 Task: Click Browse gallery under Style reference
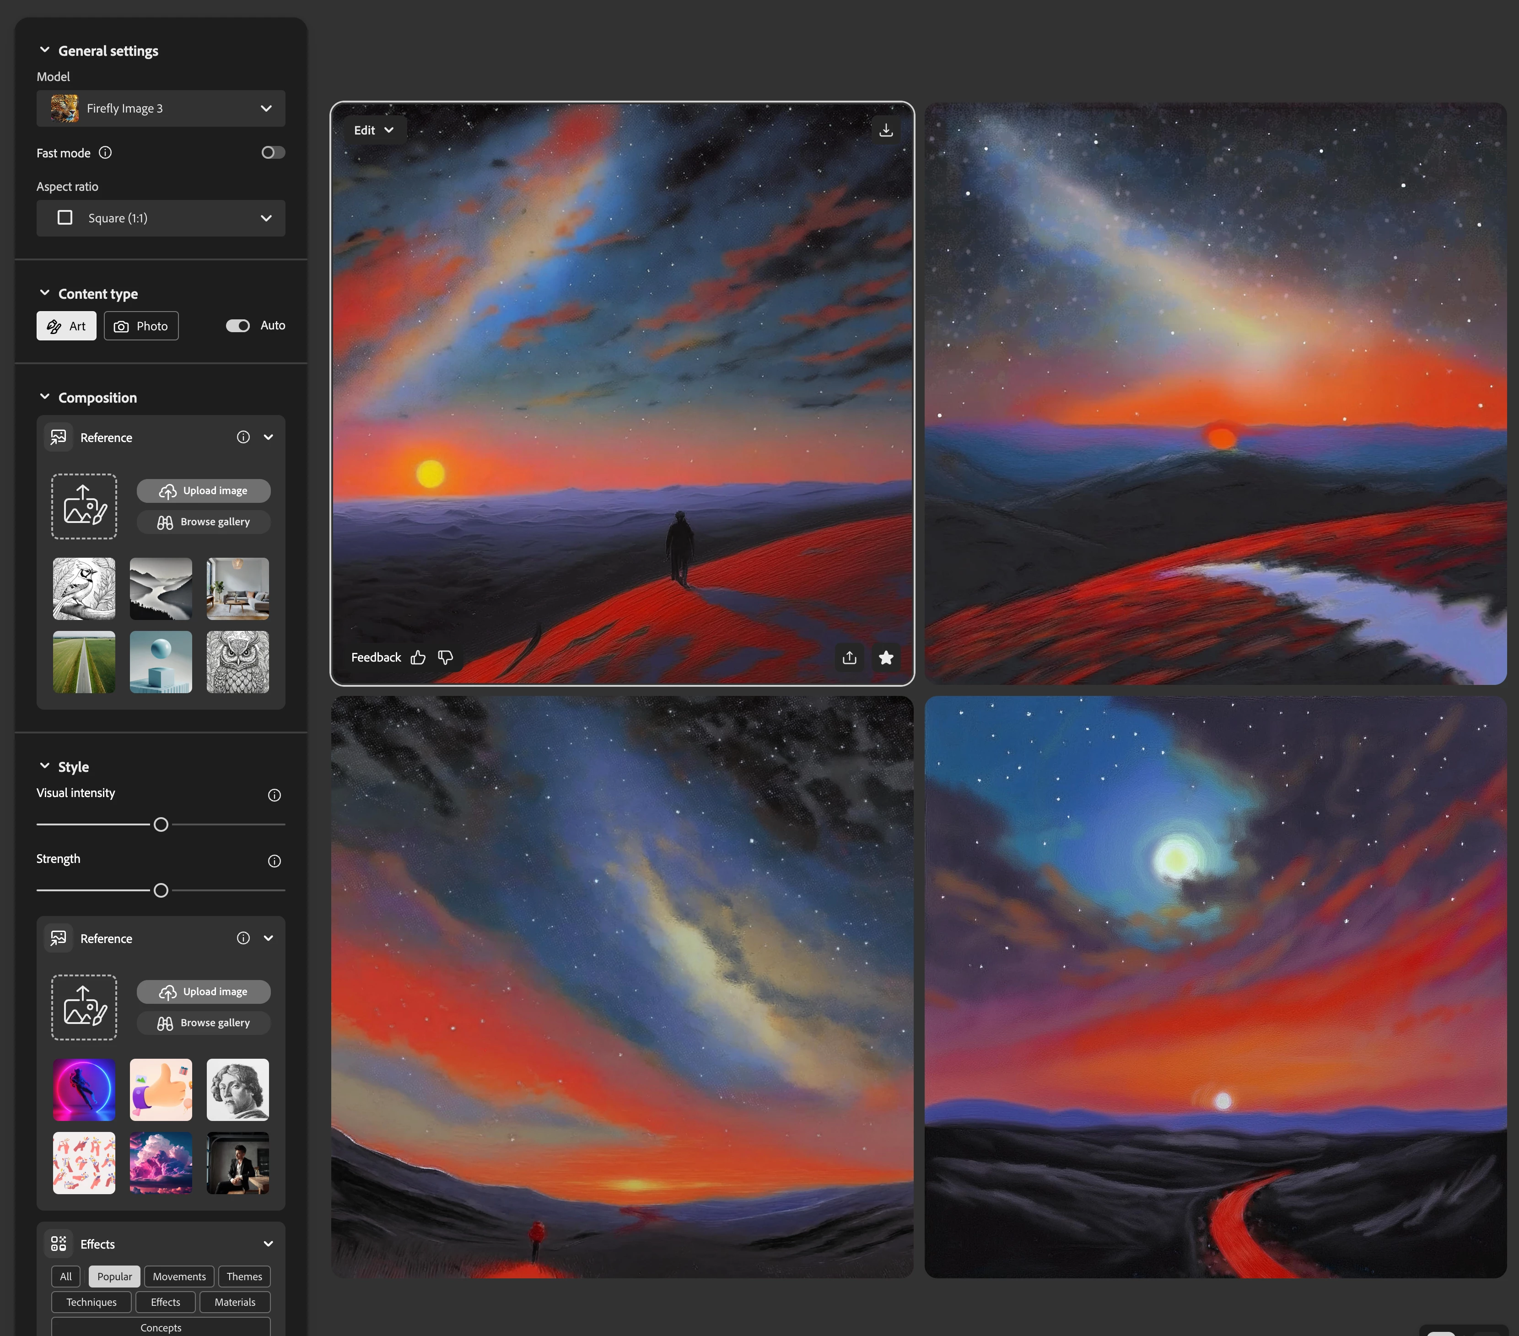click(x=204, y=1023)
